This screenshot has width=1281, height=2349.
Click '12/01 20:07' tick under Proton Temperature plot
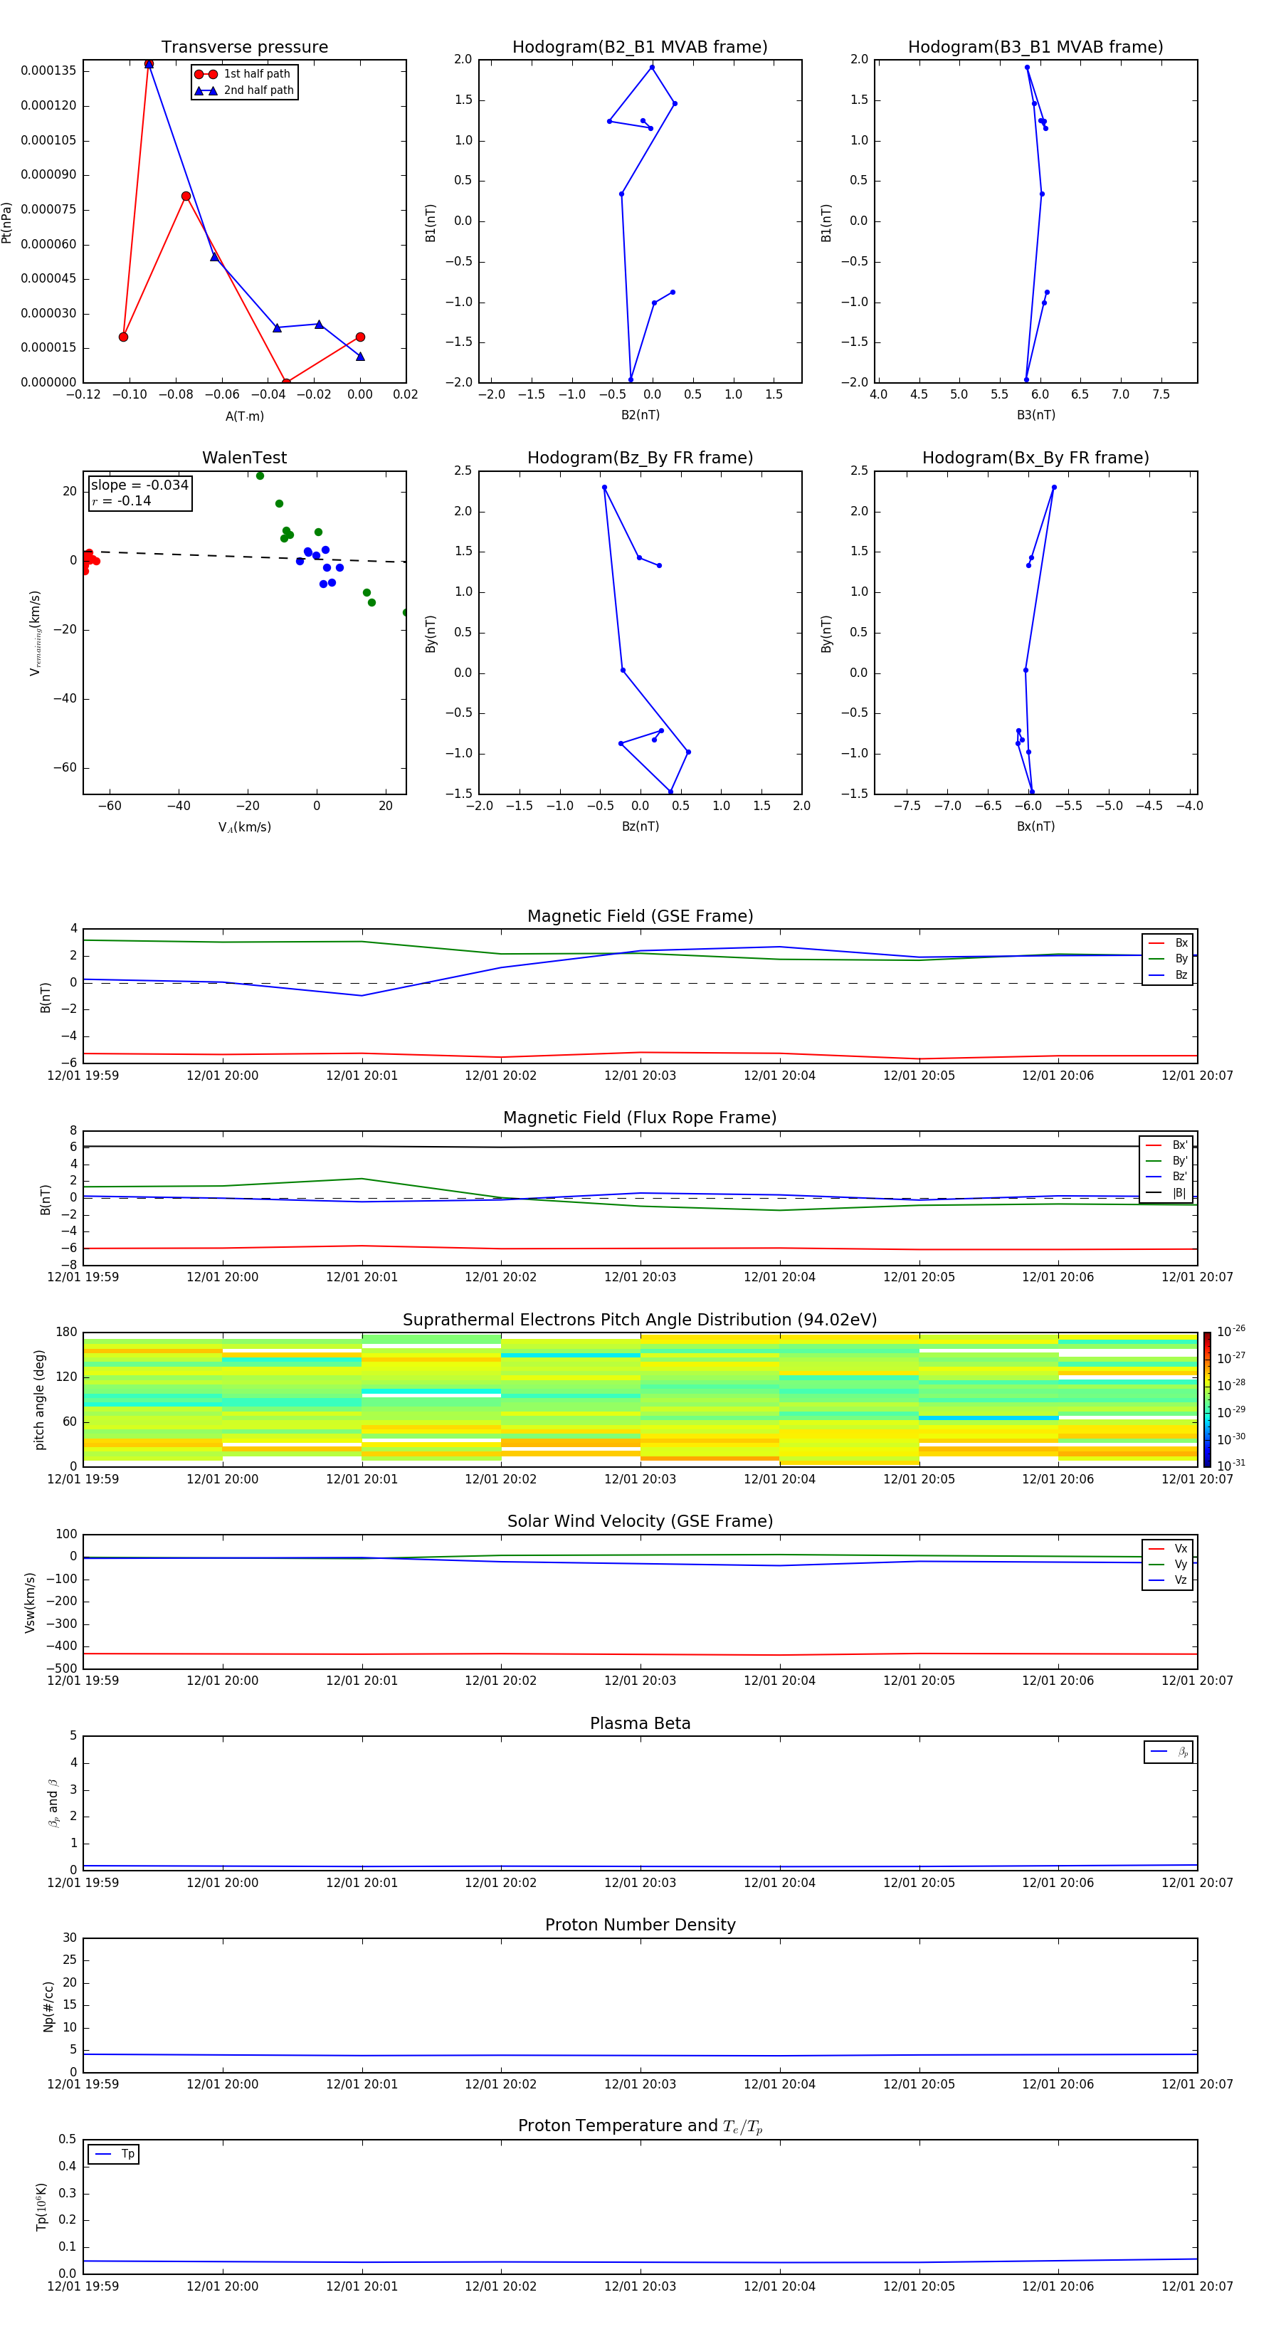[1197, 2286]
